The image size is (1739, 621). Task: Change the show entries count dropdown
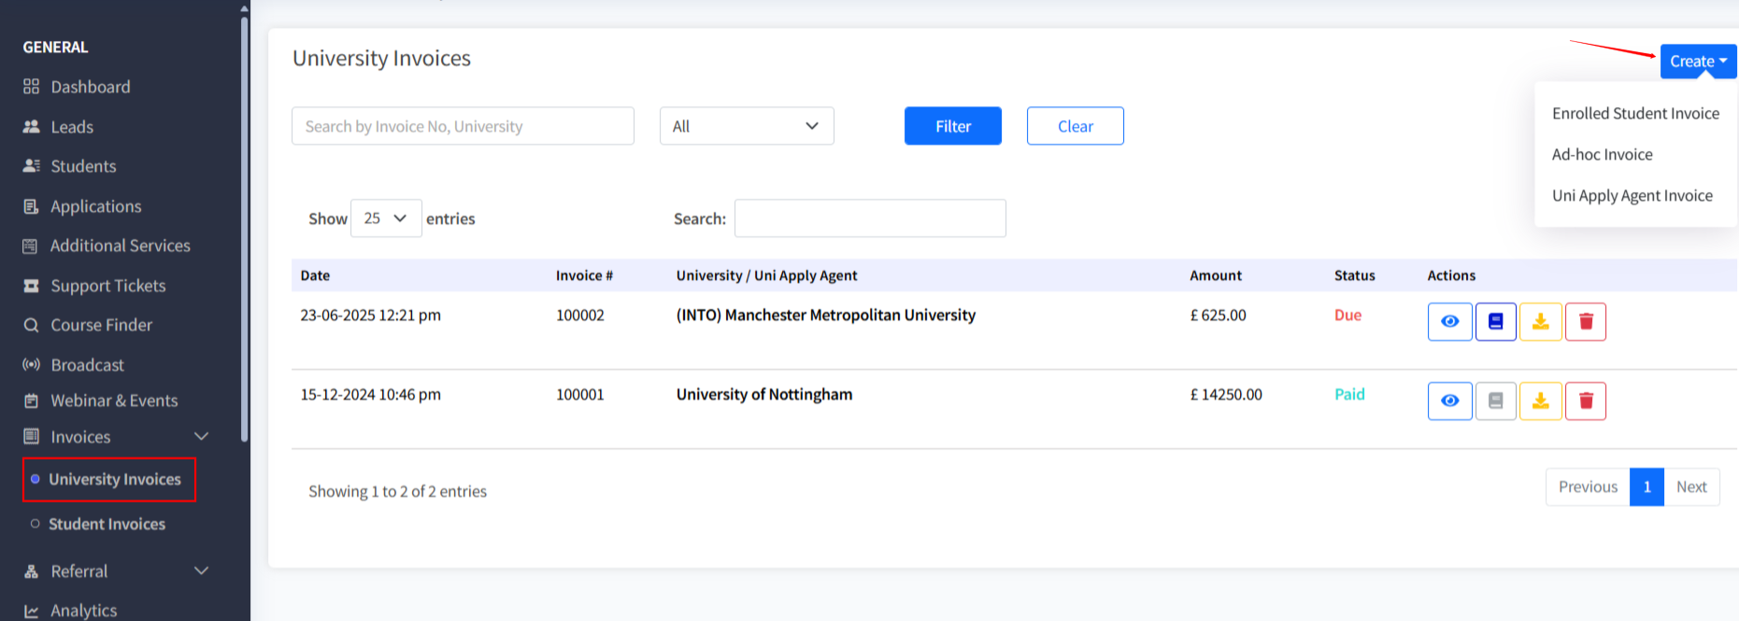click(385, 219)
